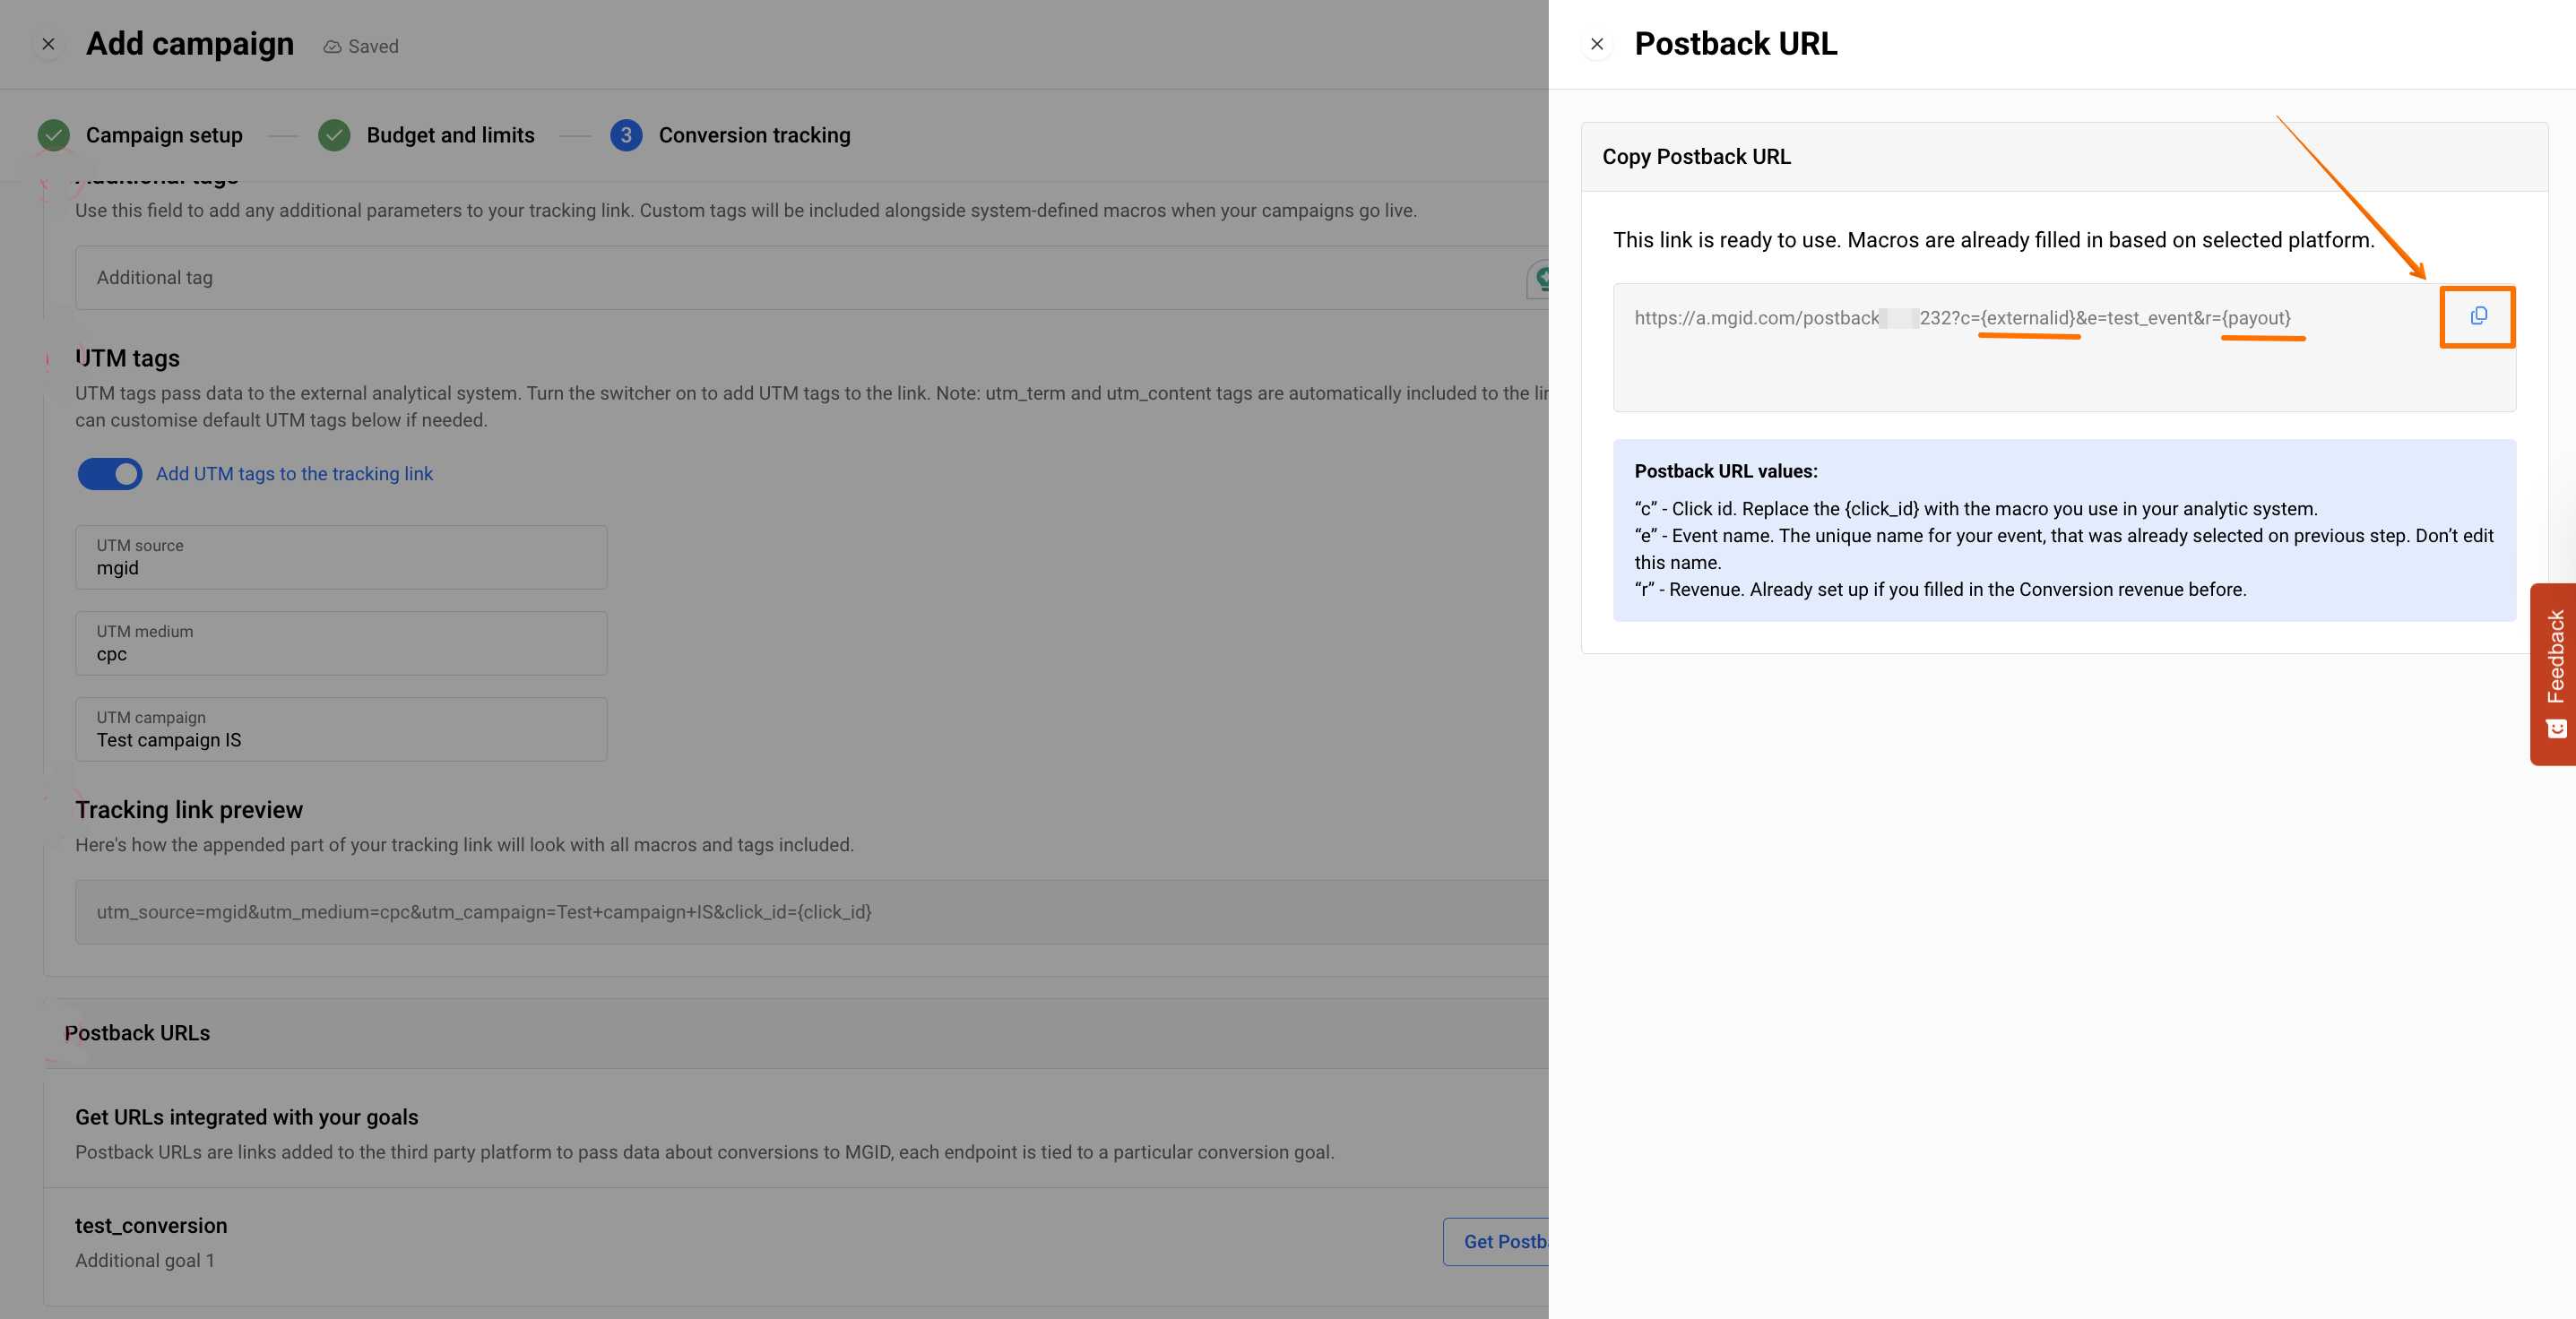Go to the Conversion tracking step
This screenshot has width=2576, height=1319.
(x=753, y=135)
